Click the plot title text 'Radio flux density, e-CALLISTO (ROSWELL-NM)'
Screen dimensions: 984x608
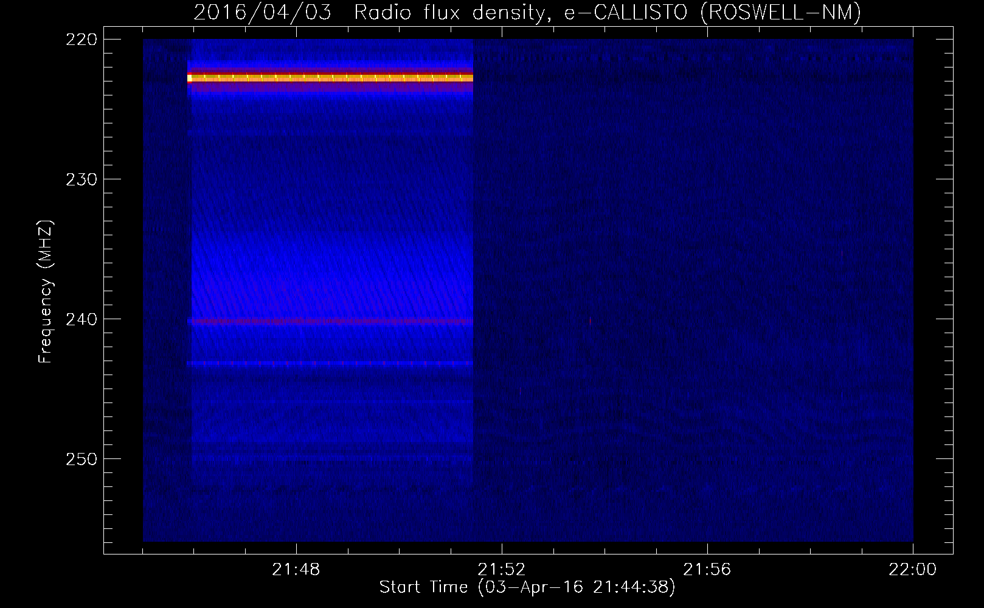tap(608, 13)
